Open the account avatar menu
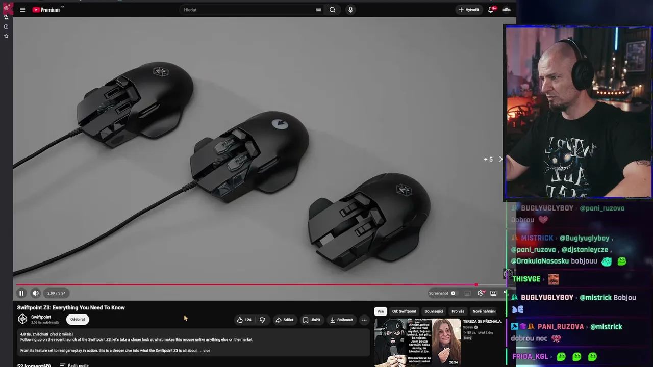Screen dimensions: 653x367 click(x=507, y=10)
